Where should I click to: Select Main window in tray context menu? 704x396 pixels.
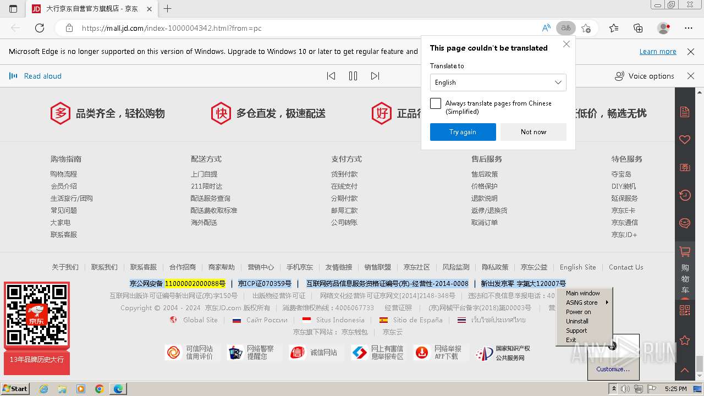pos(584,293)
